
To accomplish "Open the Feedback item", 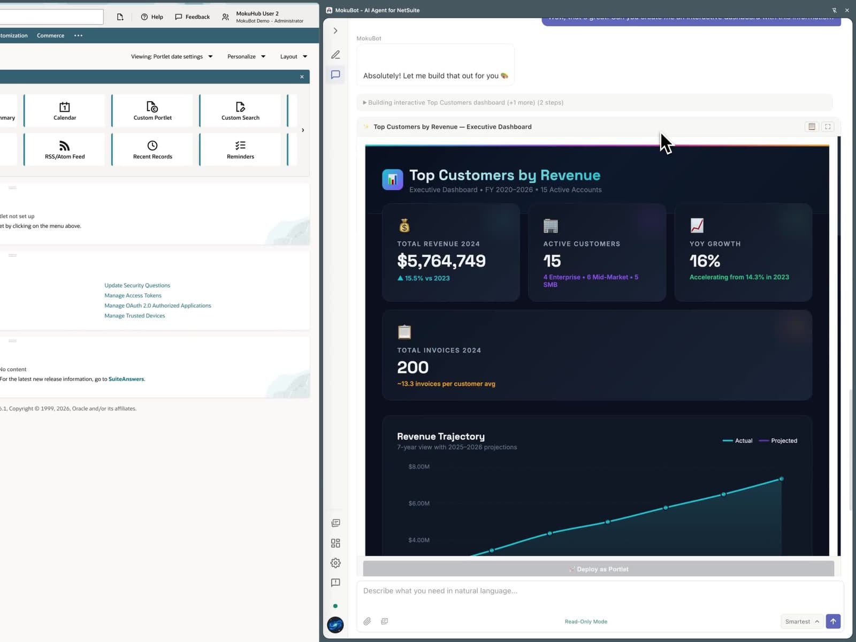I will coord(192,17).
